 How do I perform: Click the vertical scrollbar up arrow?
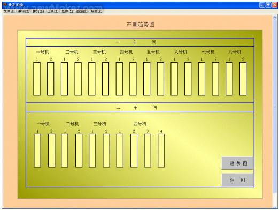(275, 18)
